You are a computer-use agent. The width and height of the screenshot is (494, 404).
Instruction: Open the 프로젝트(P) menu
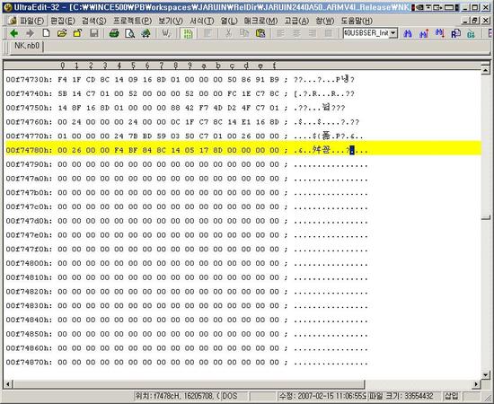(x=132, y=21)
